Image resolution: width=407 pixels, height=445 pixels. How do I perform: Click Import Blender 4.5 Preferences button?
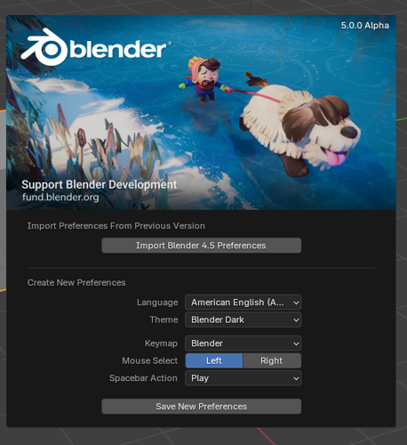202,246
